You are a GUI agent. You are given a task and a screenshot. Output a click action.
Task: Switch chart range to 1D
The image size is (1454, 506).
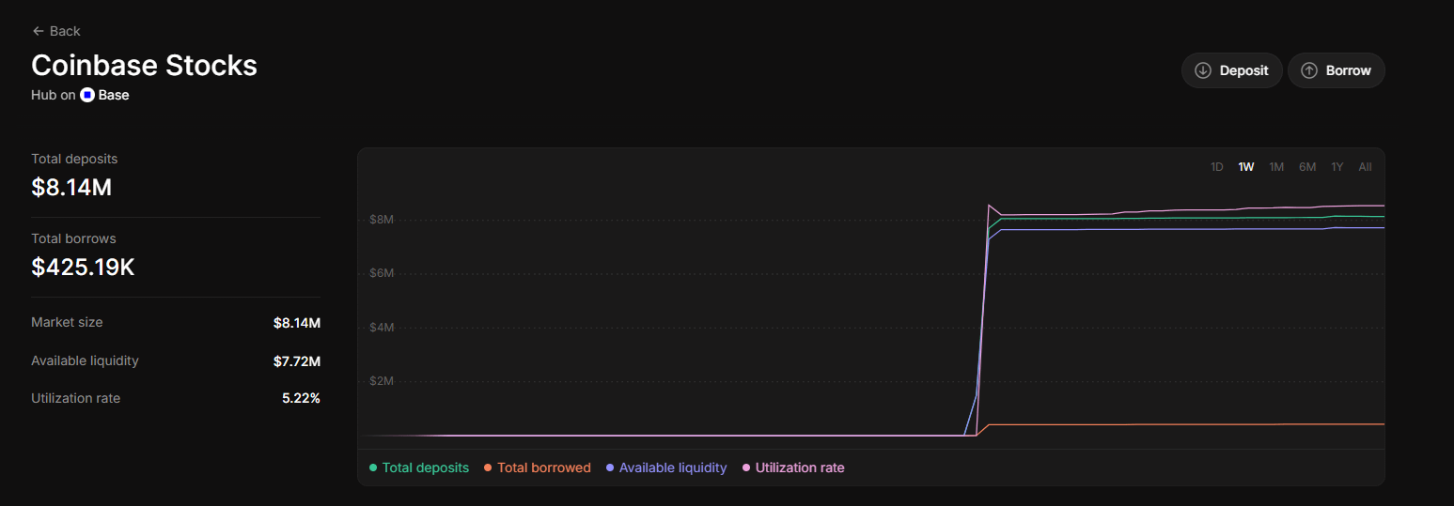1216,167
